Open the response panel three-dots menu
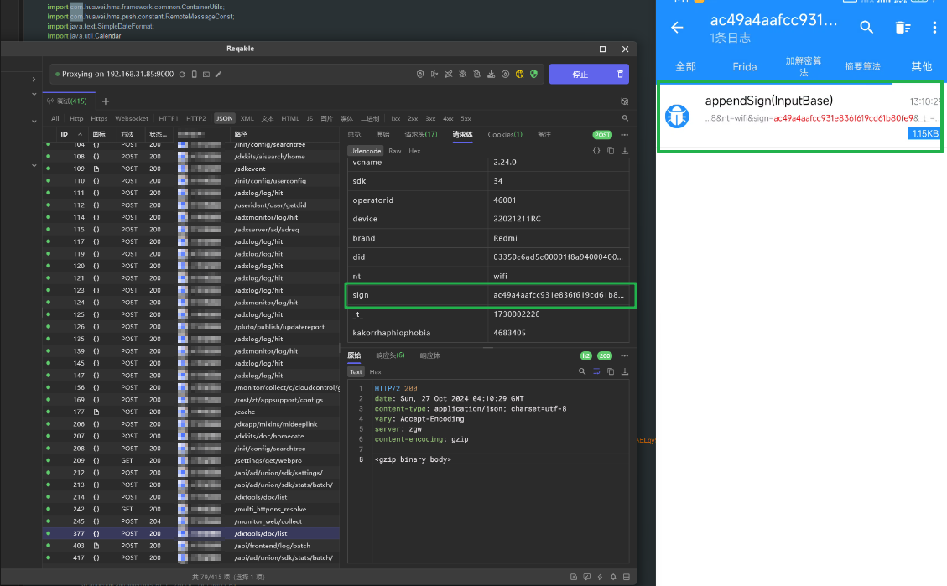 tap(625, 355)
